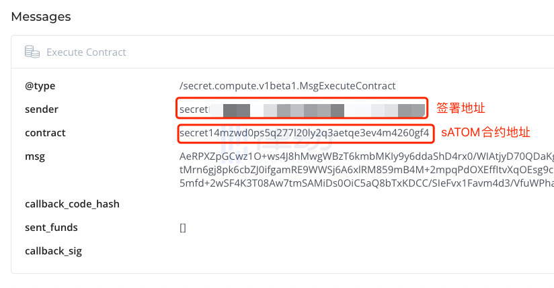Select the sender field label

[42, 109]
